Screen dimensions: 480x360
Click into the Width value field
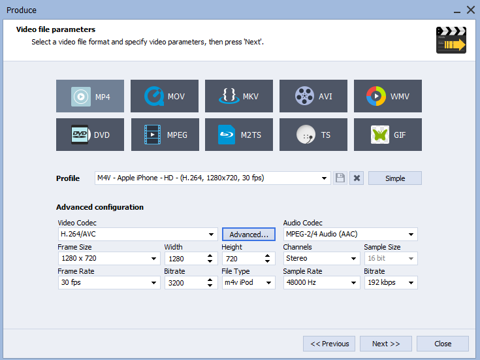click(x=183, y=259)
